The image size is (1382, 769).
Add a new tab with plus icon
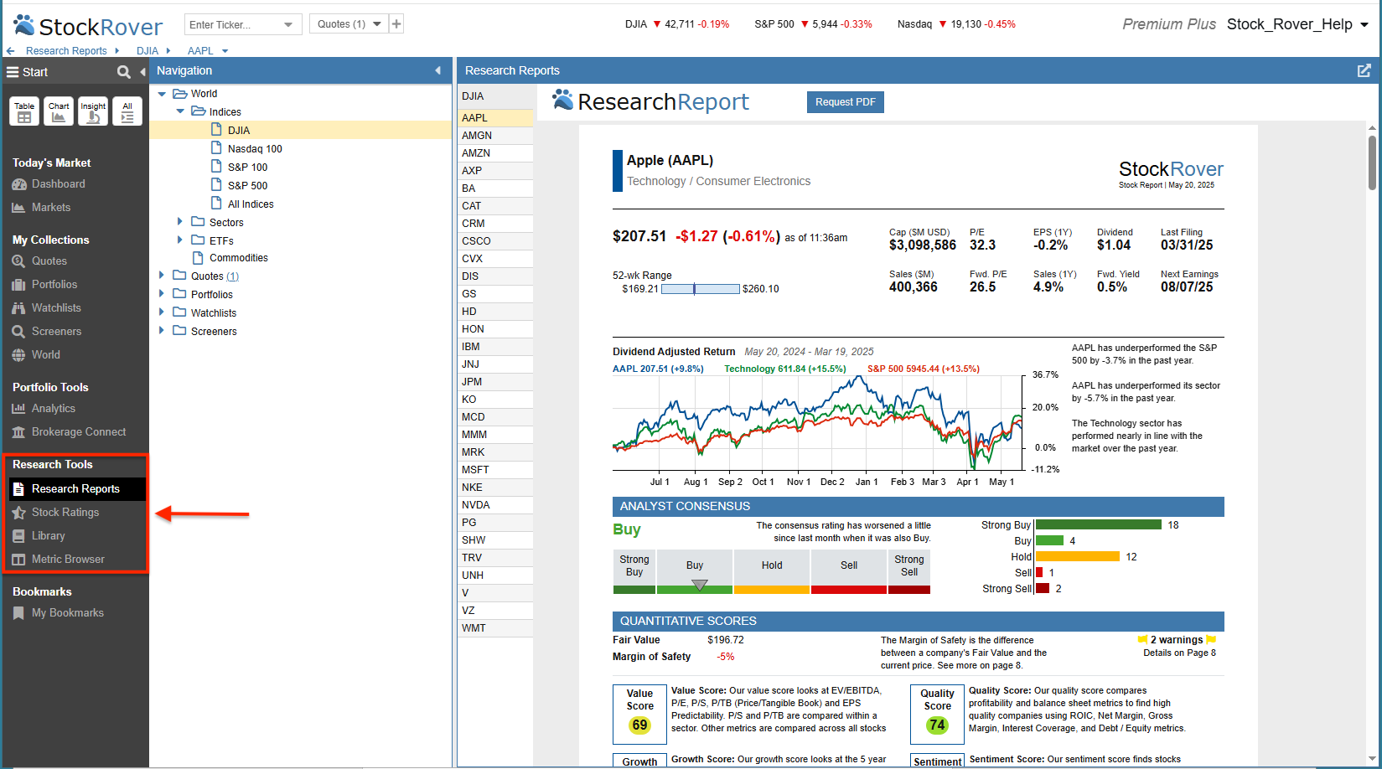[x=396, y=24]
